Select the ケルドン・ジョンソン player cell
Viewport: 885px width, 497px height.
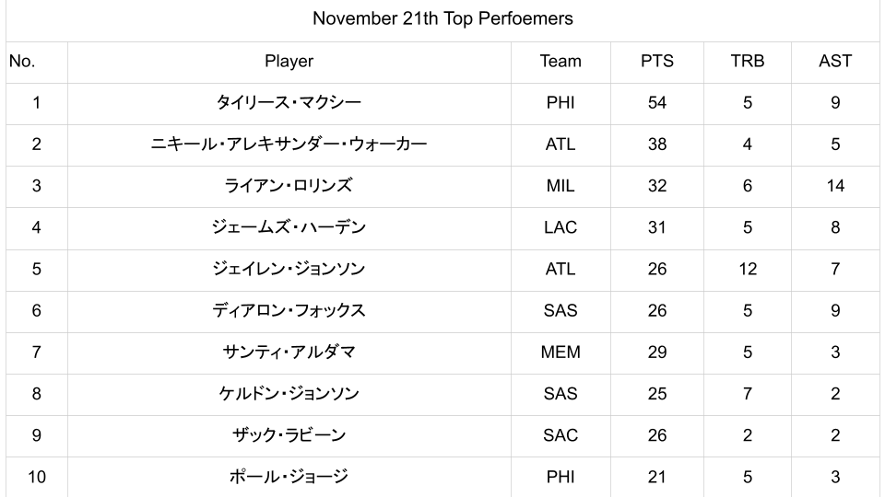coord(289,394)
